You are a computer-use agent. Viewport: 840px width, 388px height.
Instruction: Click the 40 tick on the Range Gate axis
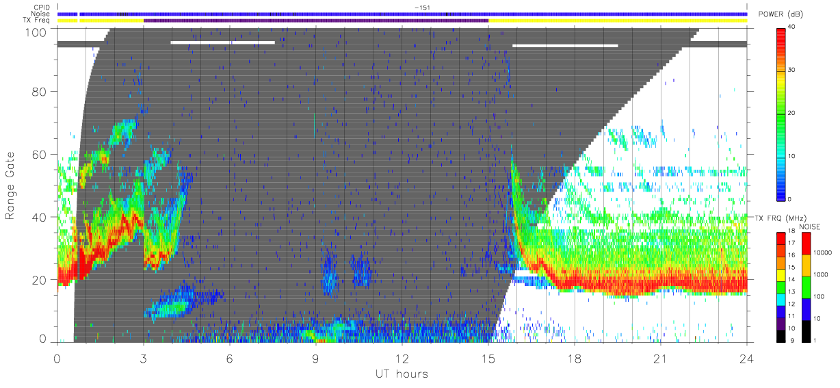pos(40,217)
